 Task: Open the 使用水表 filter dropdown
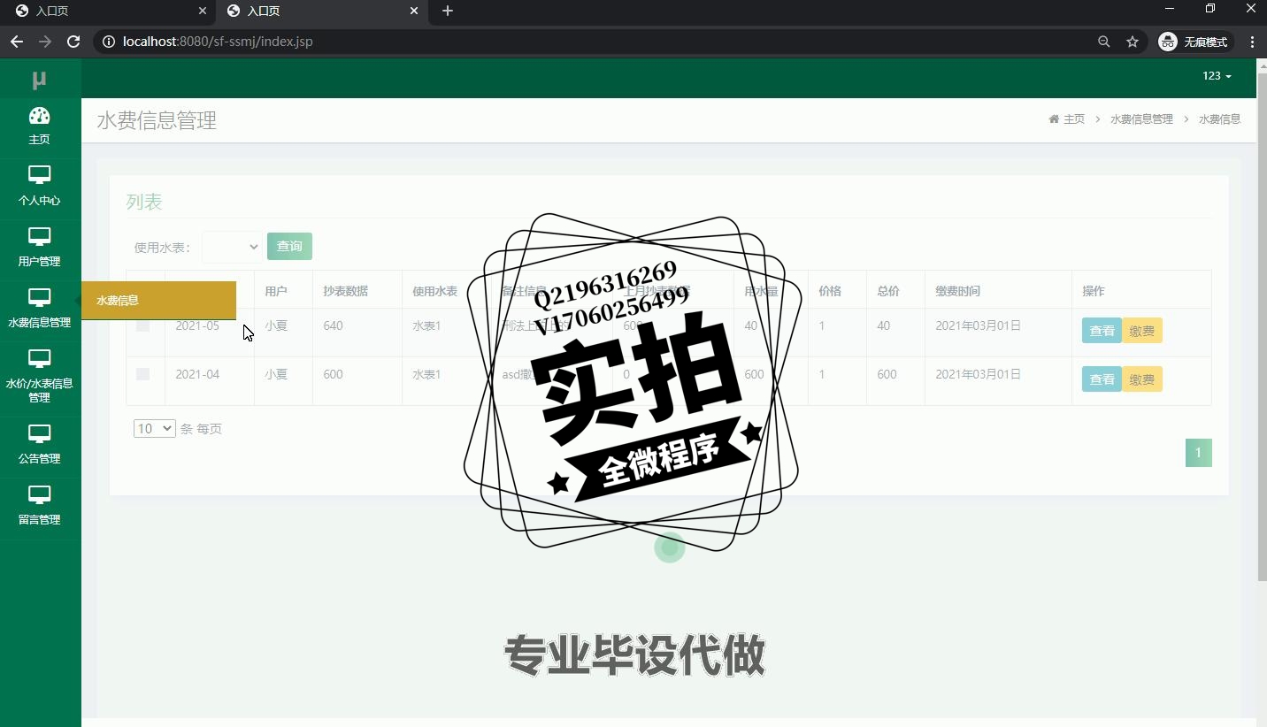(232, 247)
